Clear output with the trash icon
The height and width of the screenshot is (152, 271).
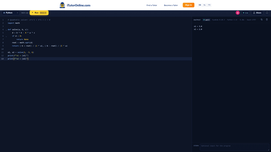[x=267, y=20]
